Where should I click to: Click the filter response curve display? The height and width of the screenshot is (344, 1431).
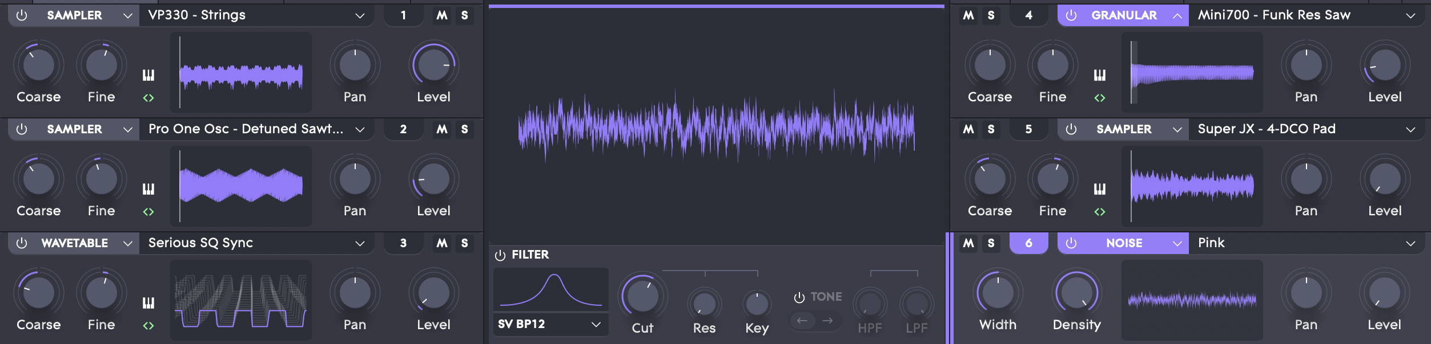tap(551, 289)
